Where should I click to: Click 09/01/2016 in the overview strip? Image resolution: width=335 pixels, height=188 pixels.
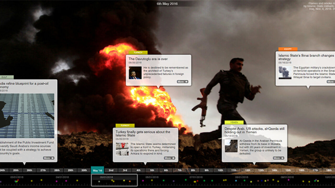(287, 177)
